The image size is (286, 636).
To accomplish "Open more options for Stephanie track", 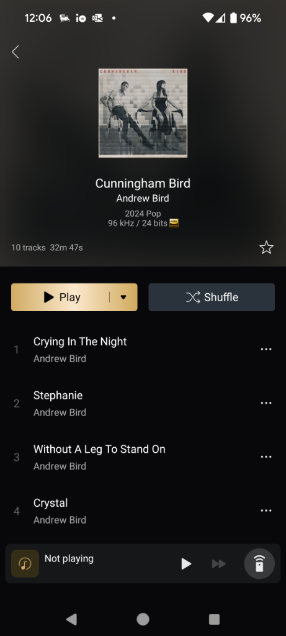I will click(x=266, y=403).
